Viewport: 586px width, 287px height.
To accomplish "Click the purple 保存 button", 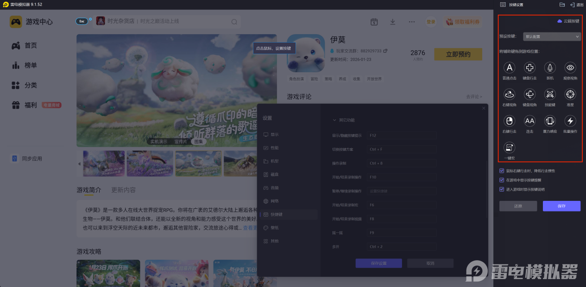I will coord(561,206).
